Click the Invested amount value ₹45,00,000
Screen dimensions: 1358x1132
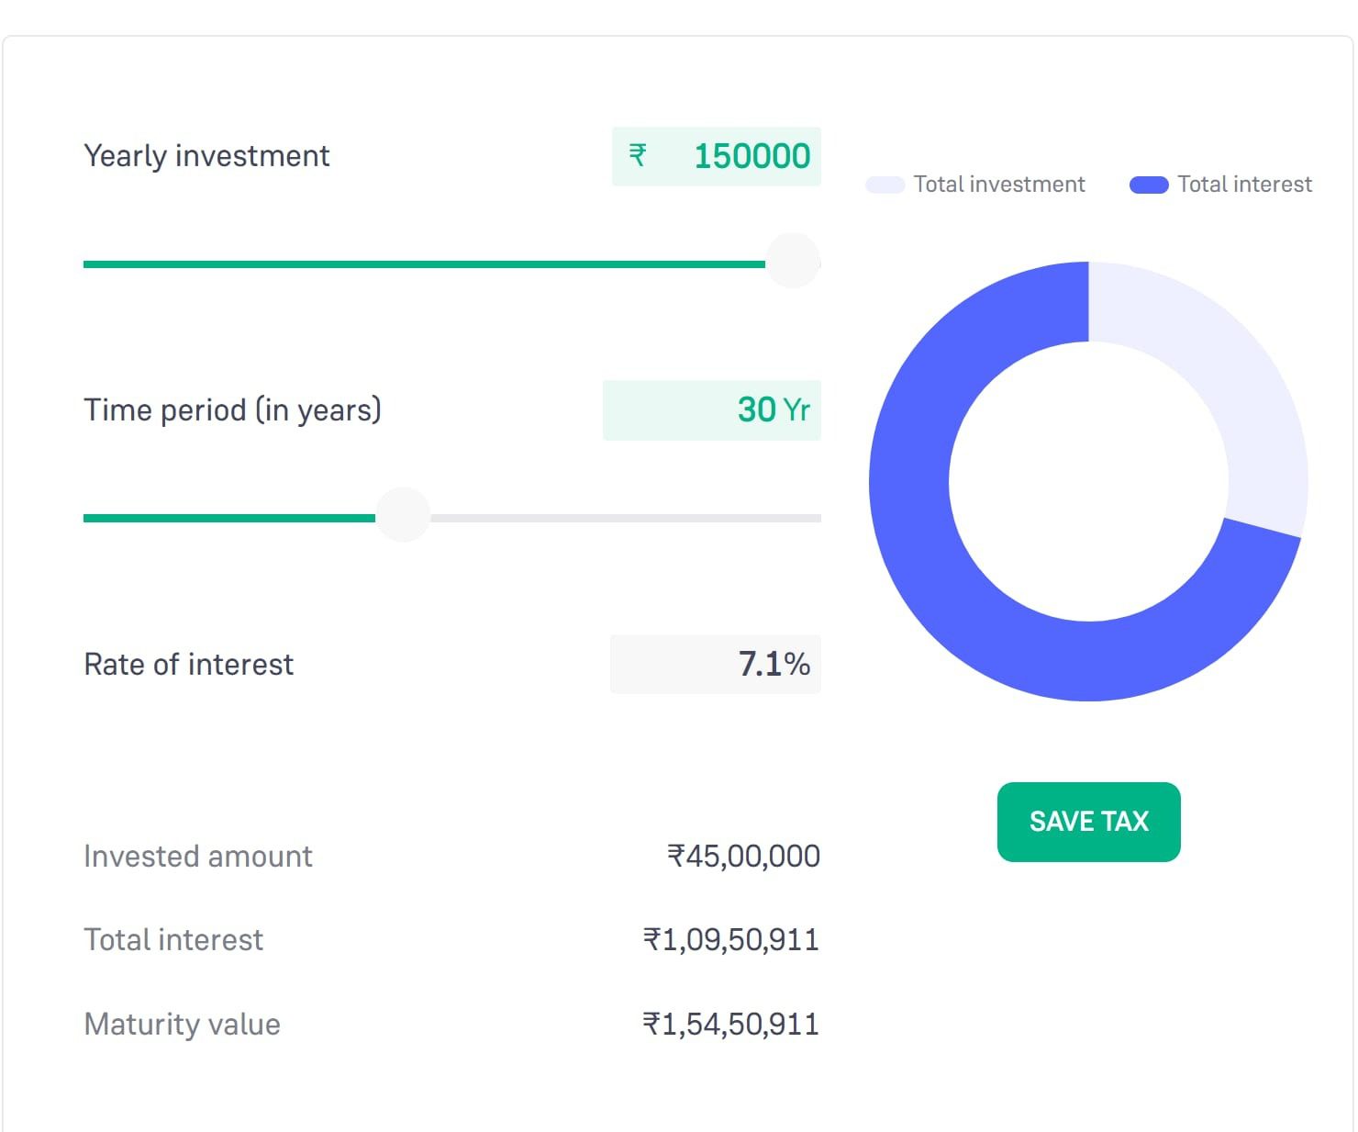click(743, 856)
